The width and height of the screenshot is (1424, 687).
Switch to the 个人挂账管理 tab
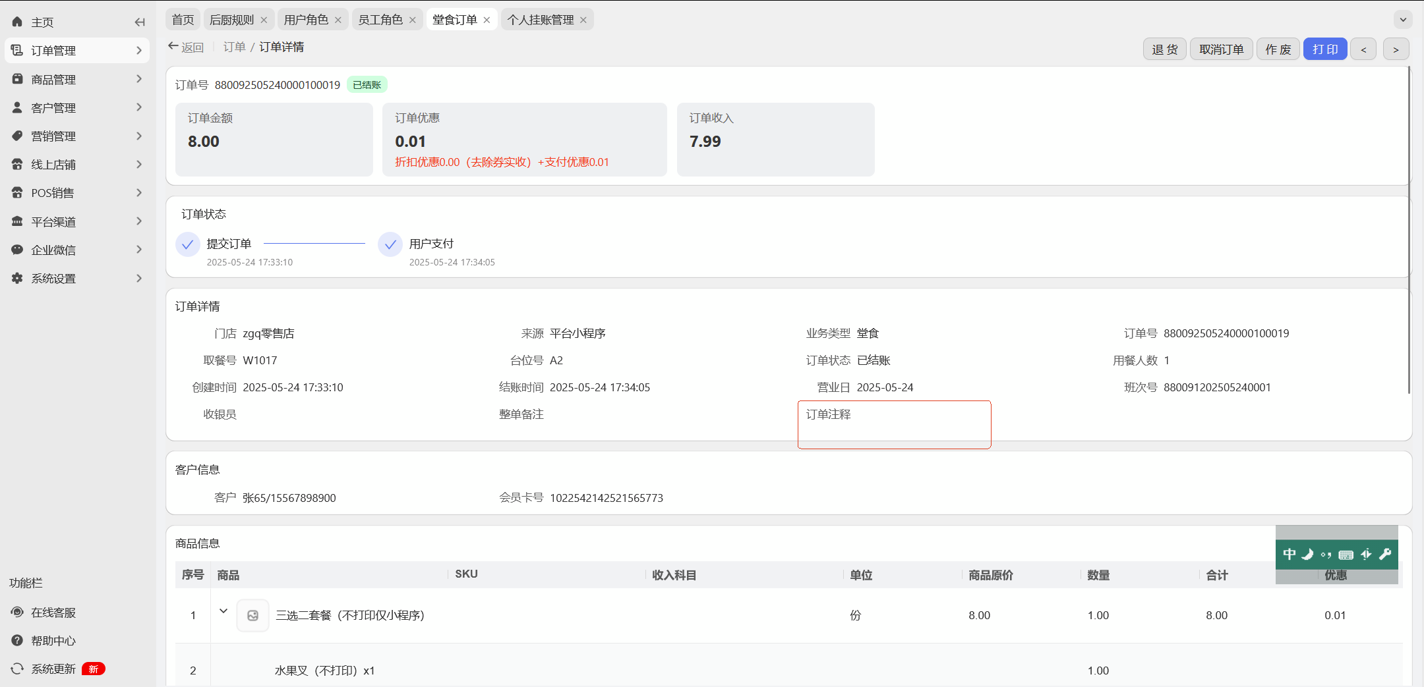point(541,20)
